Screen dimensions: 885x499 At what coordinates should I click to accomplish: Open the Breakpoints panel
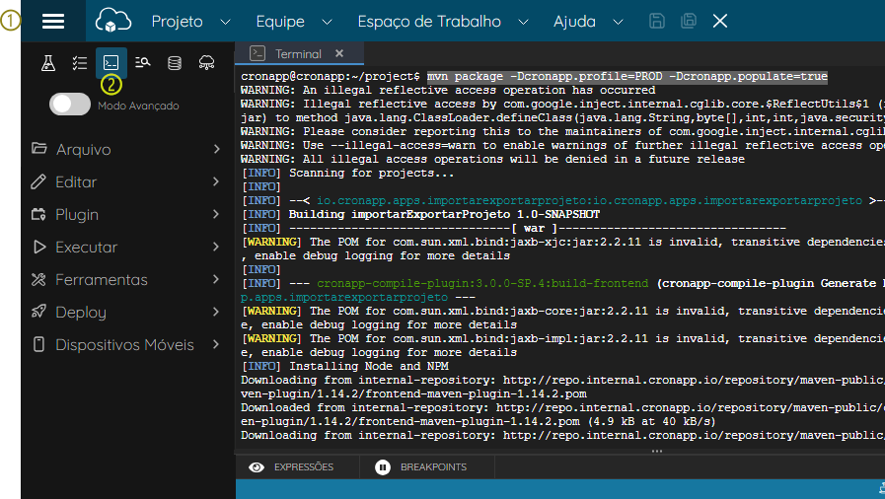[x=427, y=467]
